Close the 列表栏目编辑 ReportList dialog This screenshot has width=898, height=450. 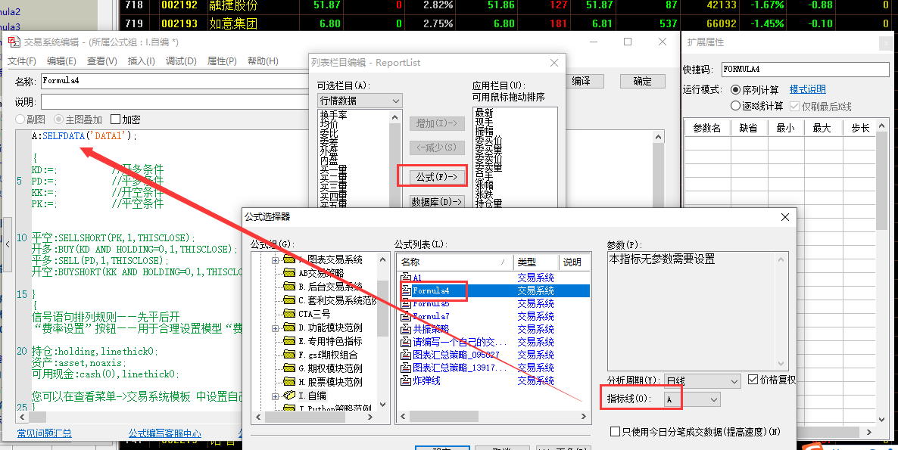tap(553, 63)
